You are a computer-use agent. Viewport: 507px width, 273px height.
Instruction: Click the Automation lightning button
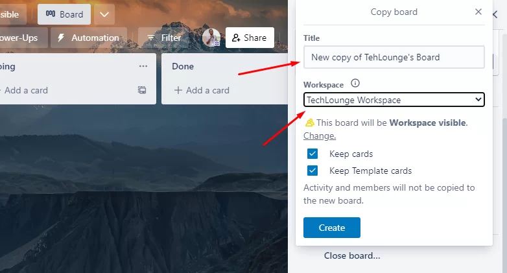(x=89, y=38)
